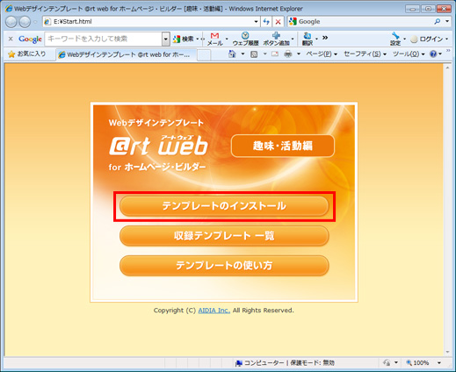
Task: Open お気に入り favorites star
Action: click(x=27, y=54)
